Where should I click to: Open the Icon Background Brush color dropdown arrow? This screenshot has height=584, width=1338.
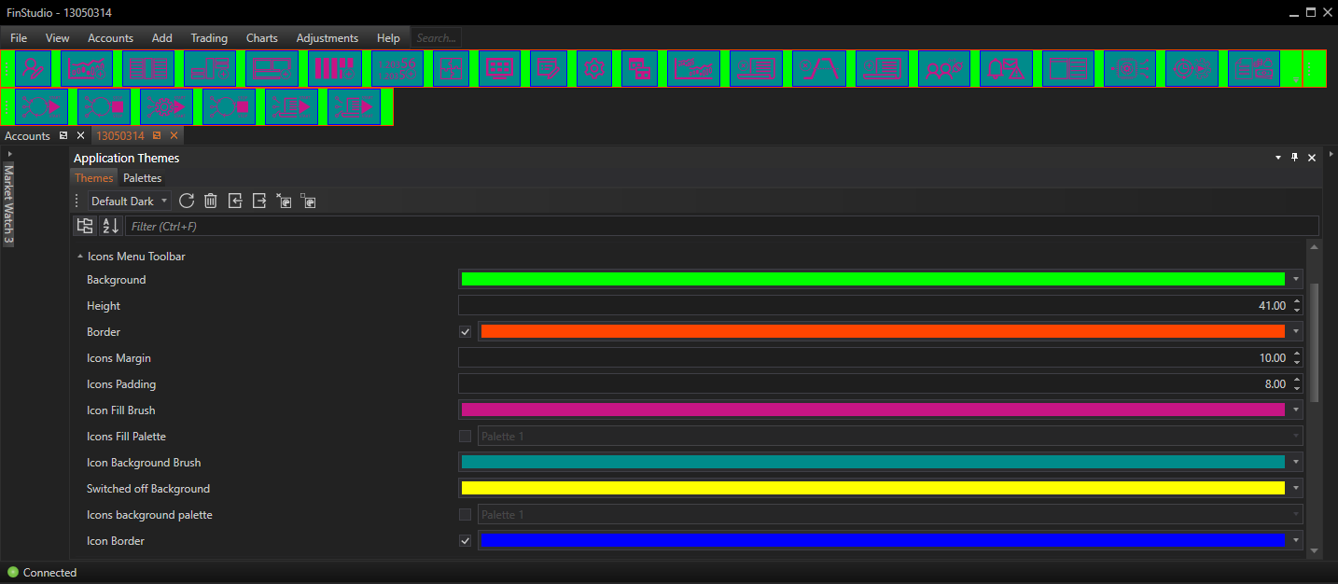click(x=1295, y=463)
